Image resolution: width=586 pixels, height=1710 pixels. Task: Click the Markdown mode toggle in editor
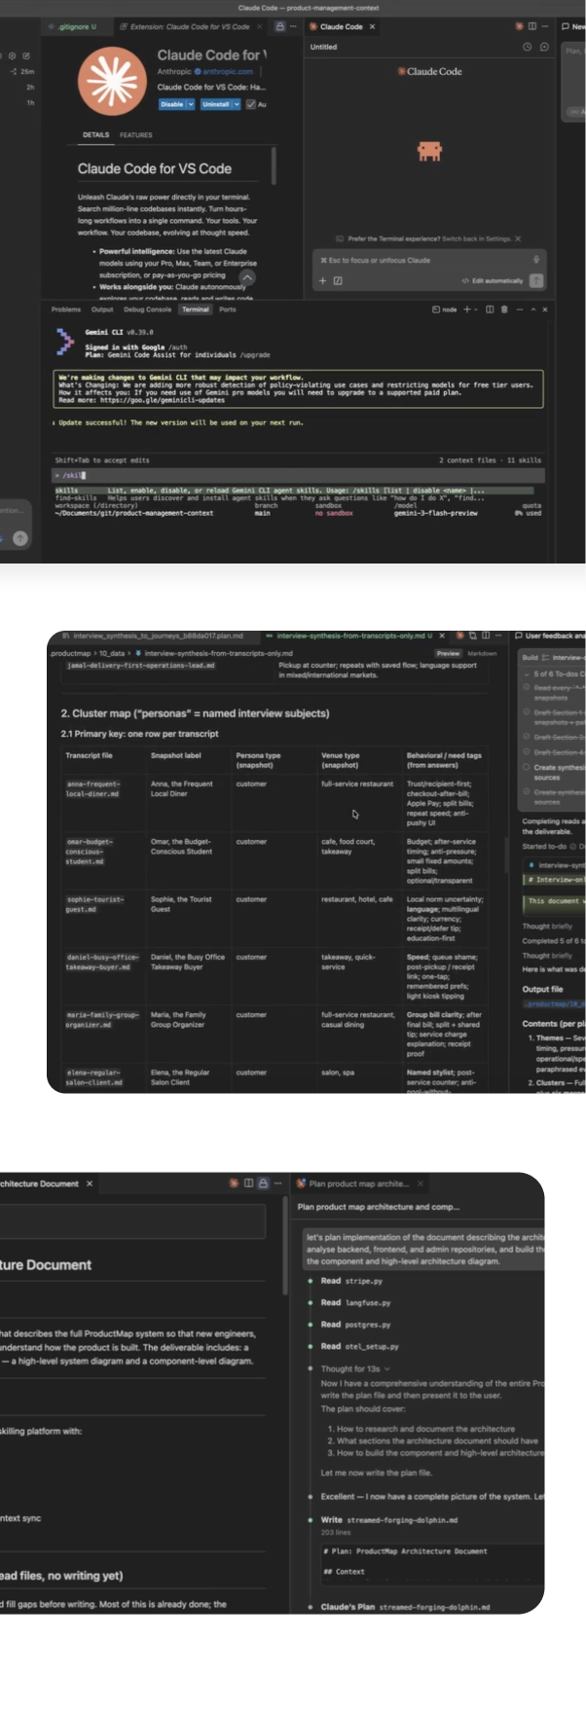point(482,653)
